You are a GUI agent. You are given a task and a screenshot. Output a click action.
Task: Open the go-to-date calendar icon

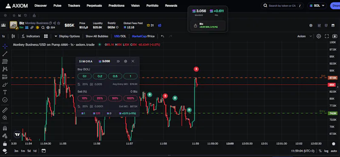[43, 151]
